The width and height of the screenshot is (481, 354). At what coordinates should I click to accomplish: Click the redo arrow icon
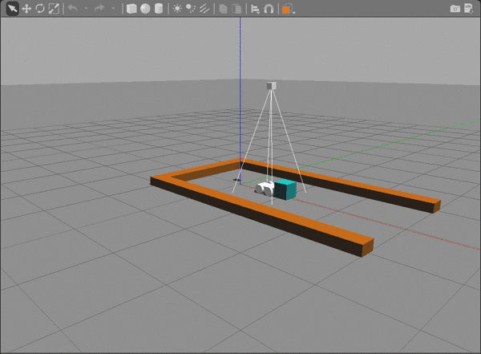click(x=99, y=8)
